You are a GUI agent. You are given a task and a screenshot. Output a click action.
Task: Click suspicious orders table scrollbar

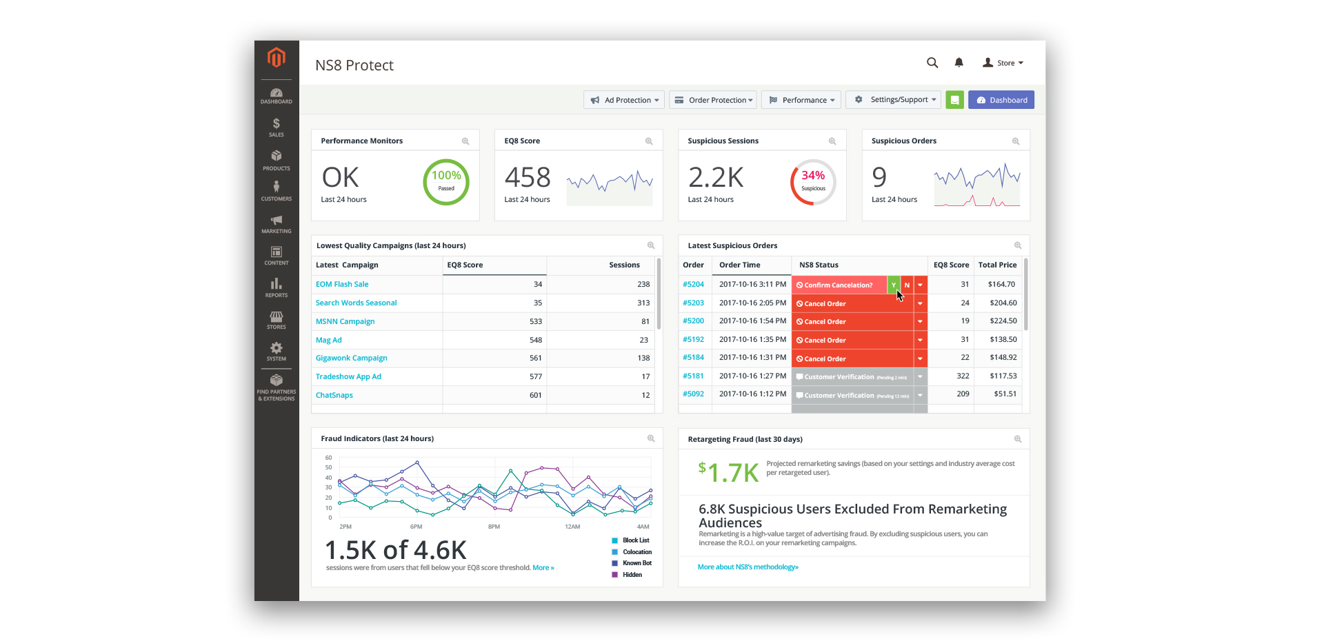[1026, 294]
